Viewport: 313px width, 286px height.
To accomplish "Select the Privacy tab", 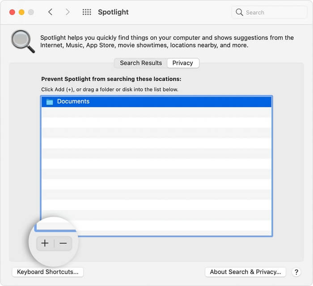I will click(182, 63).
